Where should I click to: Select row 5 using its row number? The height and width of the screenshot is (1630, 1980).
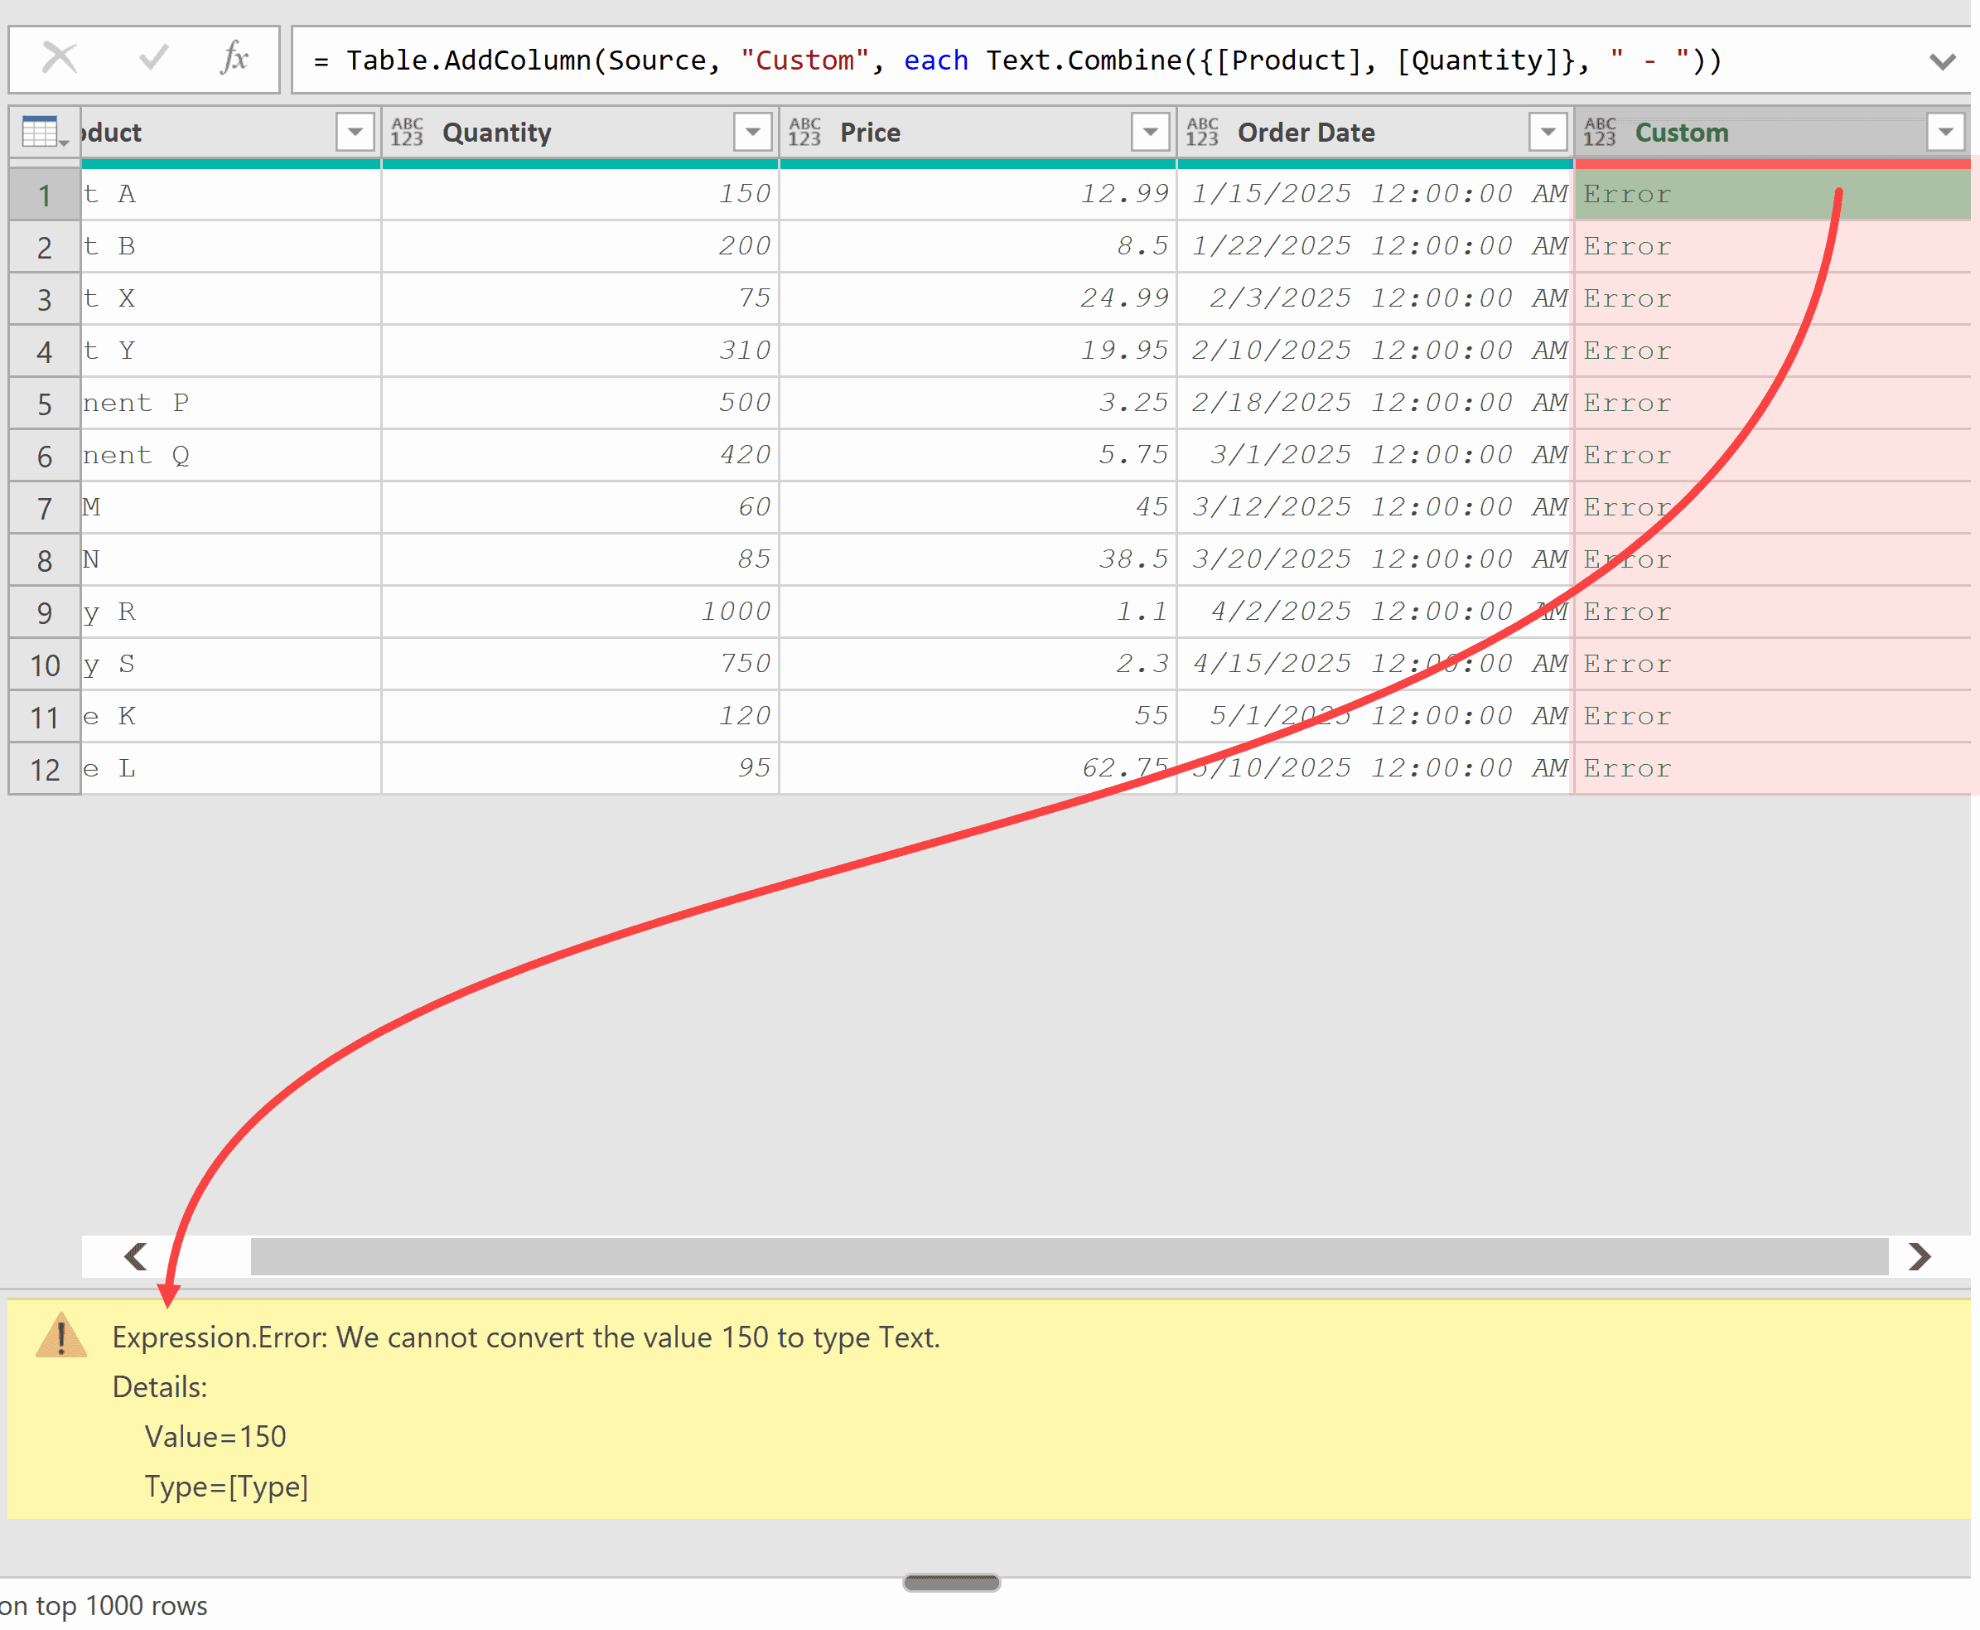(43, 403)
